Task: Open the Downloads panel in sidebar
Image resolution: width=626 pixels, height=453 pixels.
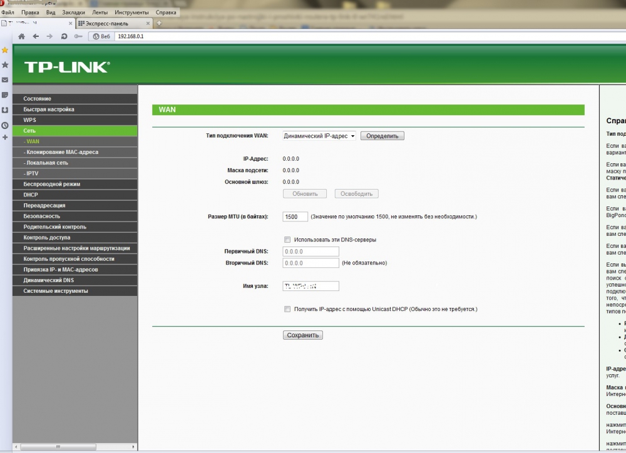Action: point(5,110)
